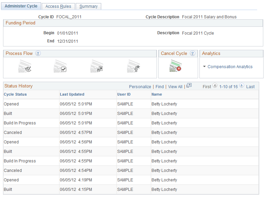Click 'Canceled' status in 4:54PM row
The width and height of the screenshot is (267, 198).
point(13,171)
